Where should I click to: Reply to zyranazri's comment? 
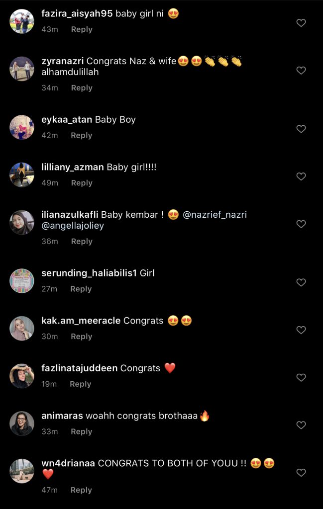[x=82, y=87]
